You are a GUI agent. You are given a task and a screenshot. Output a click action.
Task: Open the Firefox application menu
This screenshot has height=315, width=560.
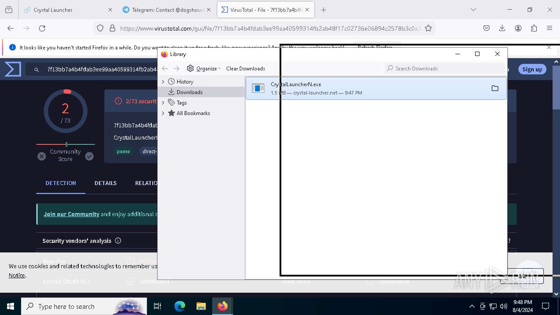(549, 28)
